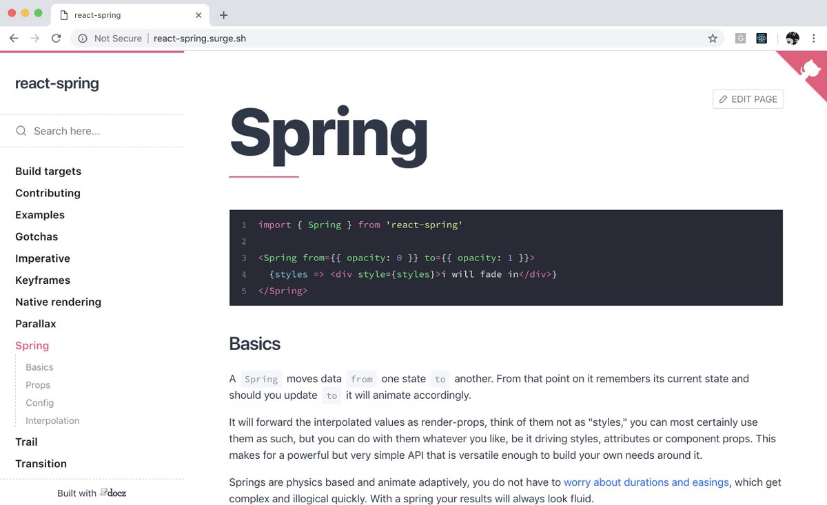Click the gray G extension icon

point(740,39)
